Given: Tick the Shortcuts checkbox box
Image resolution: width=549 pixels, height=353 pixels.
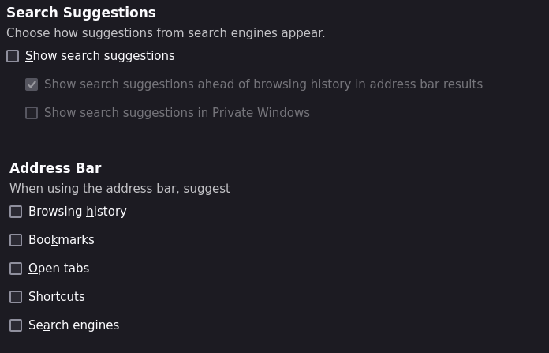Looking at the screenshot, I should tap(16, 297).
